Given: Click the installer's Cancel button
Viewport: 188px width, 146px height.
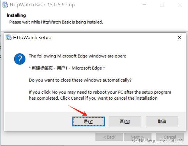Looking at the screenshot, I should pos(170,137).
